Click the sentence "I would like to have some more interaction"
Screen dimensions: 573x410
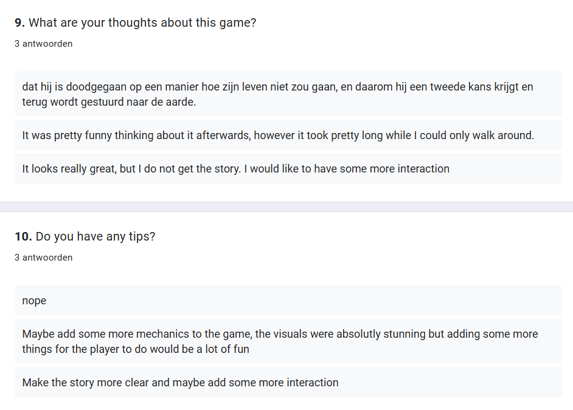(x=347, y=169)
